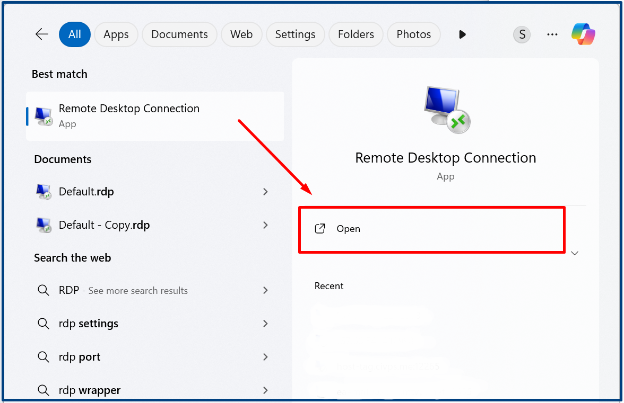Choose the rdp port web suggestion
Viewport: 624px width, 403px height.
155,357
